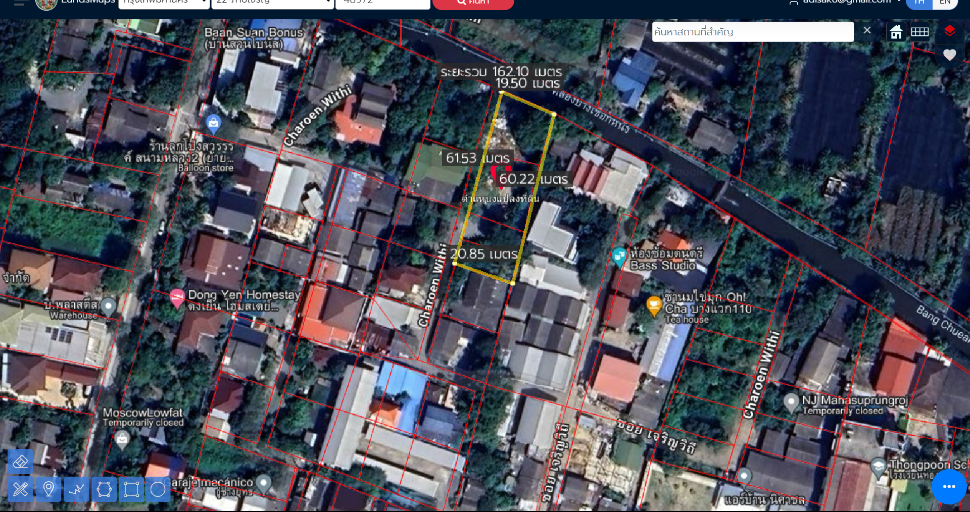The image size is (970, 512).
Task: Select the place marker pin tool
Action: point(48,489)
